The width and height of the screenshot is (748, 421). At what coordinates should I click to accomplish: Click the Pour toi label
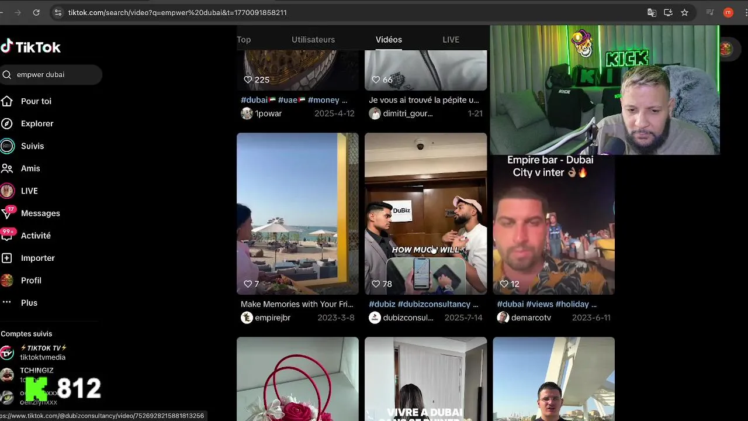pyautogui.click(x=36, y=101)
